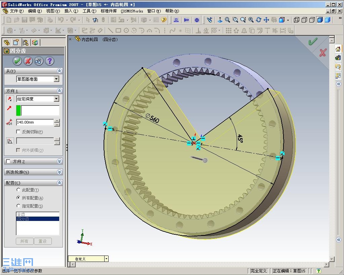Click the draft on/off icon
344x275 pixels.
(10, 141)
